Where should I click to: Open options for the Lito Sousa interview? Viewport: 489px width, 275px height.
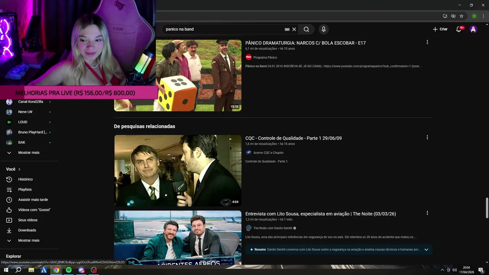tap(427, 213)
